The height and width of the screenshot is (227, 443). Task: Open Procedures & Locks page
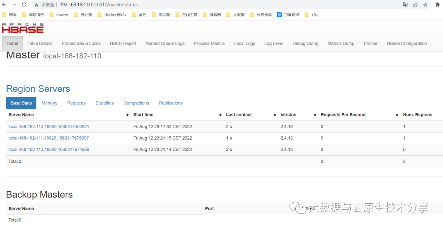(81, 43)
